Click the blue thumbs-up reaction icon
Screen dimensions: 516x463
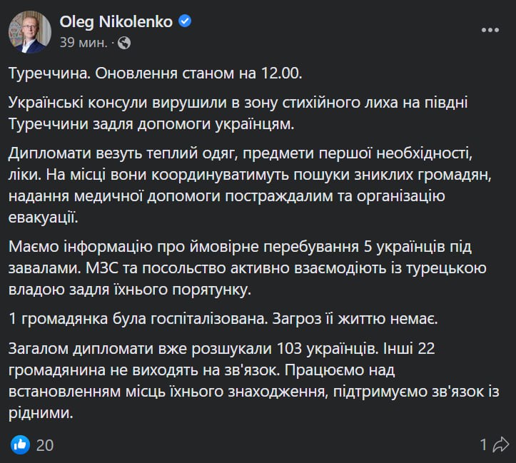tap(19, 444)
